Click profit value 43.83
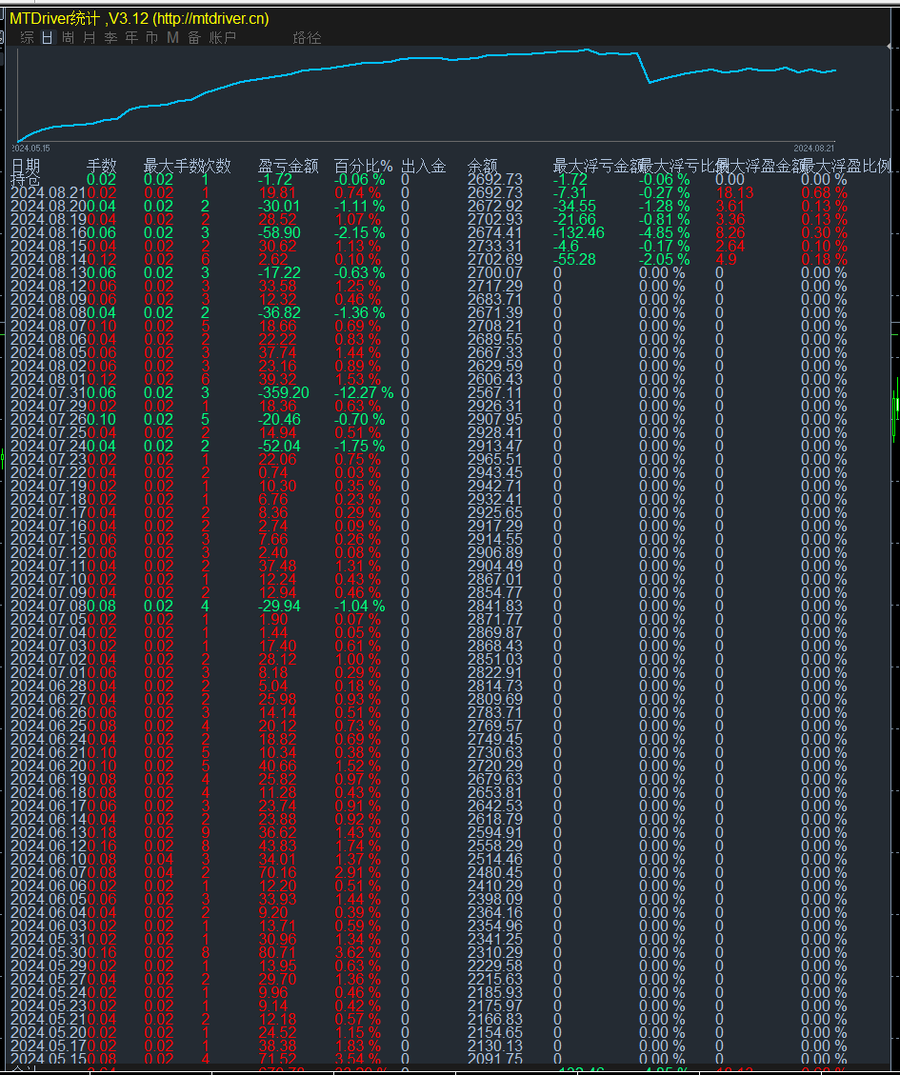The height and width of the screenshot is (1075, 900). 277,846
